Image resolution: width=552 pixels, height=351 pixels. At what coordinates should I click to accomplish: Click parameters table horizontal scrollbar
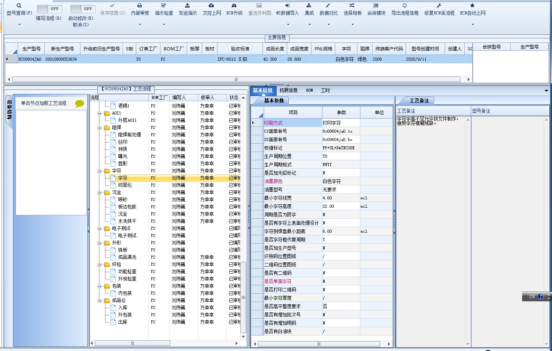tap(319, 344)
